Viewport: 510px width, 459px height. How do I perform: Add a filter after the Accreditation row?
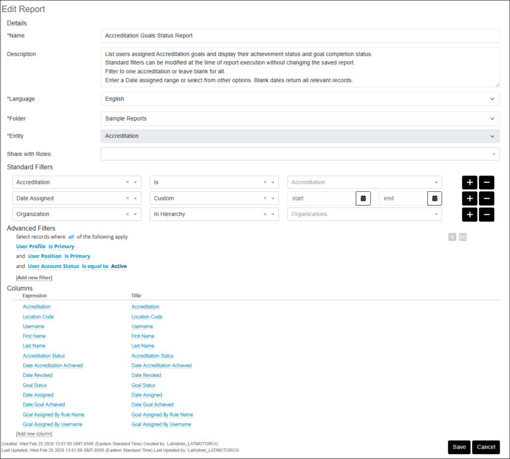pyautogui.click(x=470, y=182)
